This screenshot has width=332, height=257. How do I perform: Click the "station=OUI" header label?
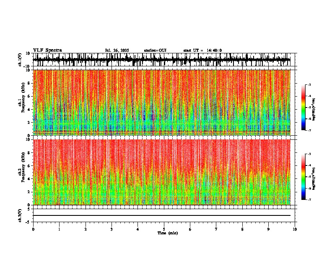click(x=155, y=50)
